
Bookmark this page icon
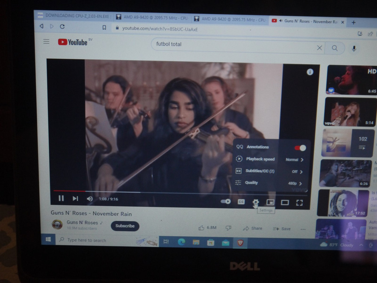pos(104,28)
